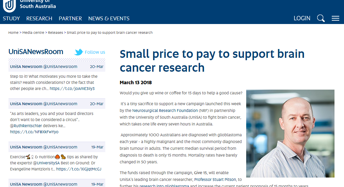The image size is (344, 187).
Task: Click the Follow us link
Action: tap(95, 52)
